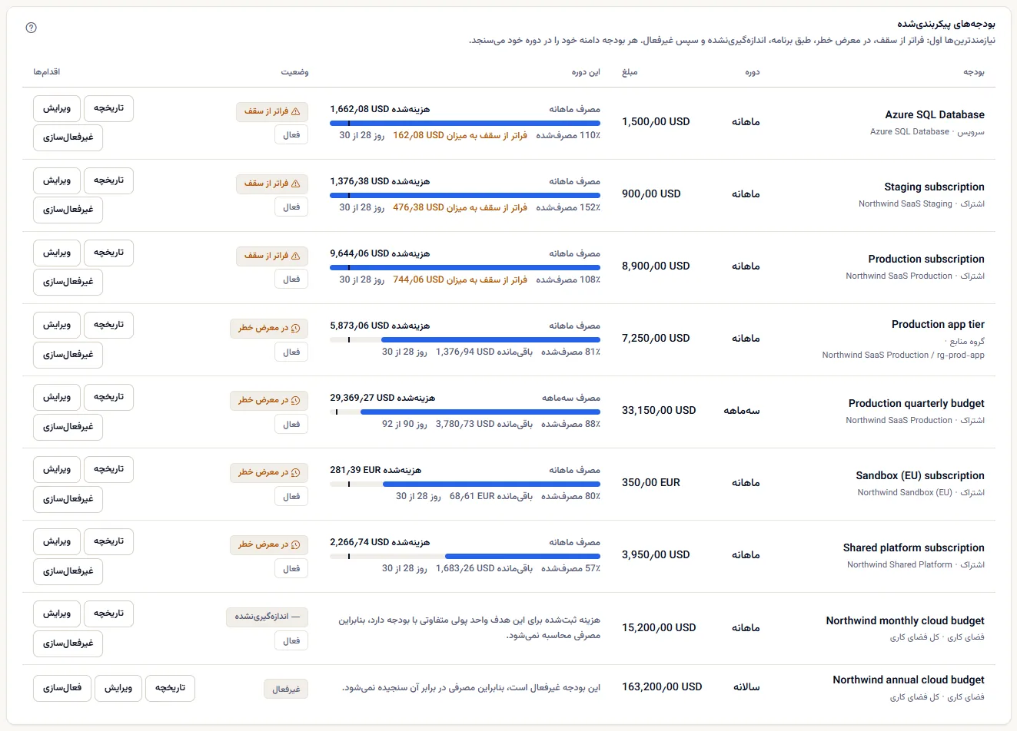Click the دوره column header

coord(752,72)
